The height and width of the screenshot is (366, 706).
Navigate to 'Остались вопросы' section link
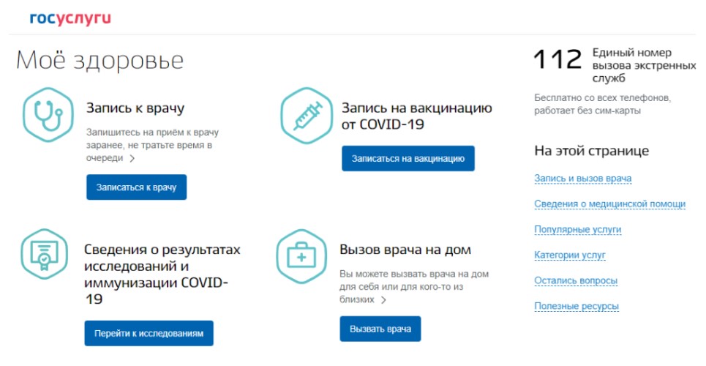tap(576, 280)
